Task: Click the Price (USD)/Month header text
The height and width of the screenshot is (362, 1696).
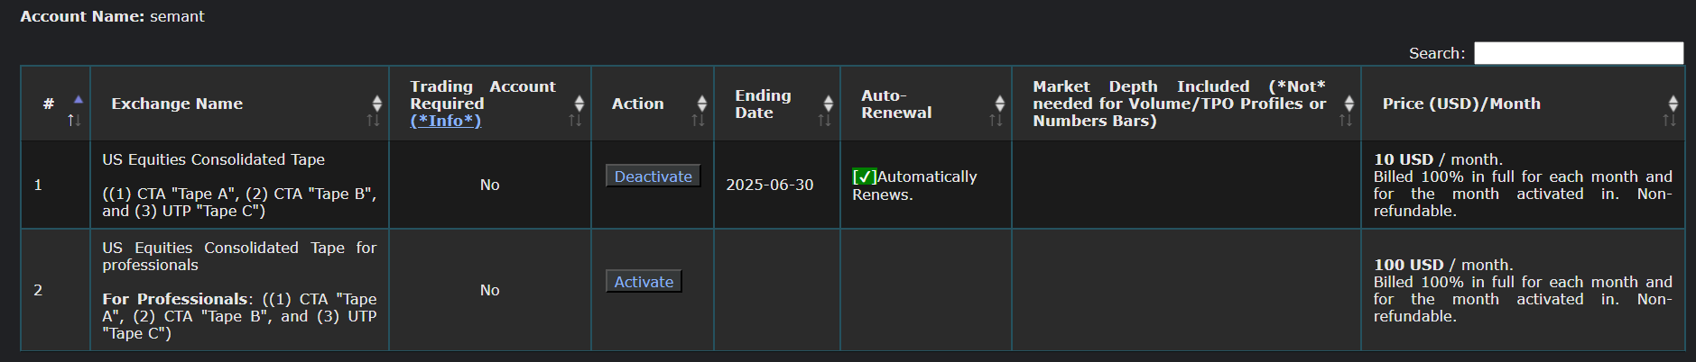Action: [x=1460, y=104]
